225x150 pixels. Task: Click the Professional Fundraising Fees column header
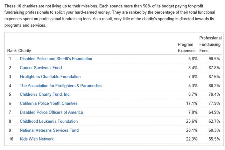pyautogui.click(x=210, y=44)
